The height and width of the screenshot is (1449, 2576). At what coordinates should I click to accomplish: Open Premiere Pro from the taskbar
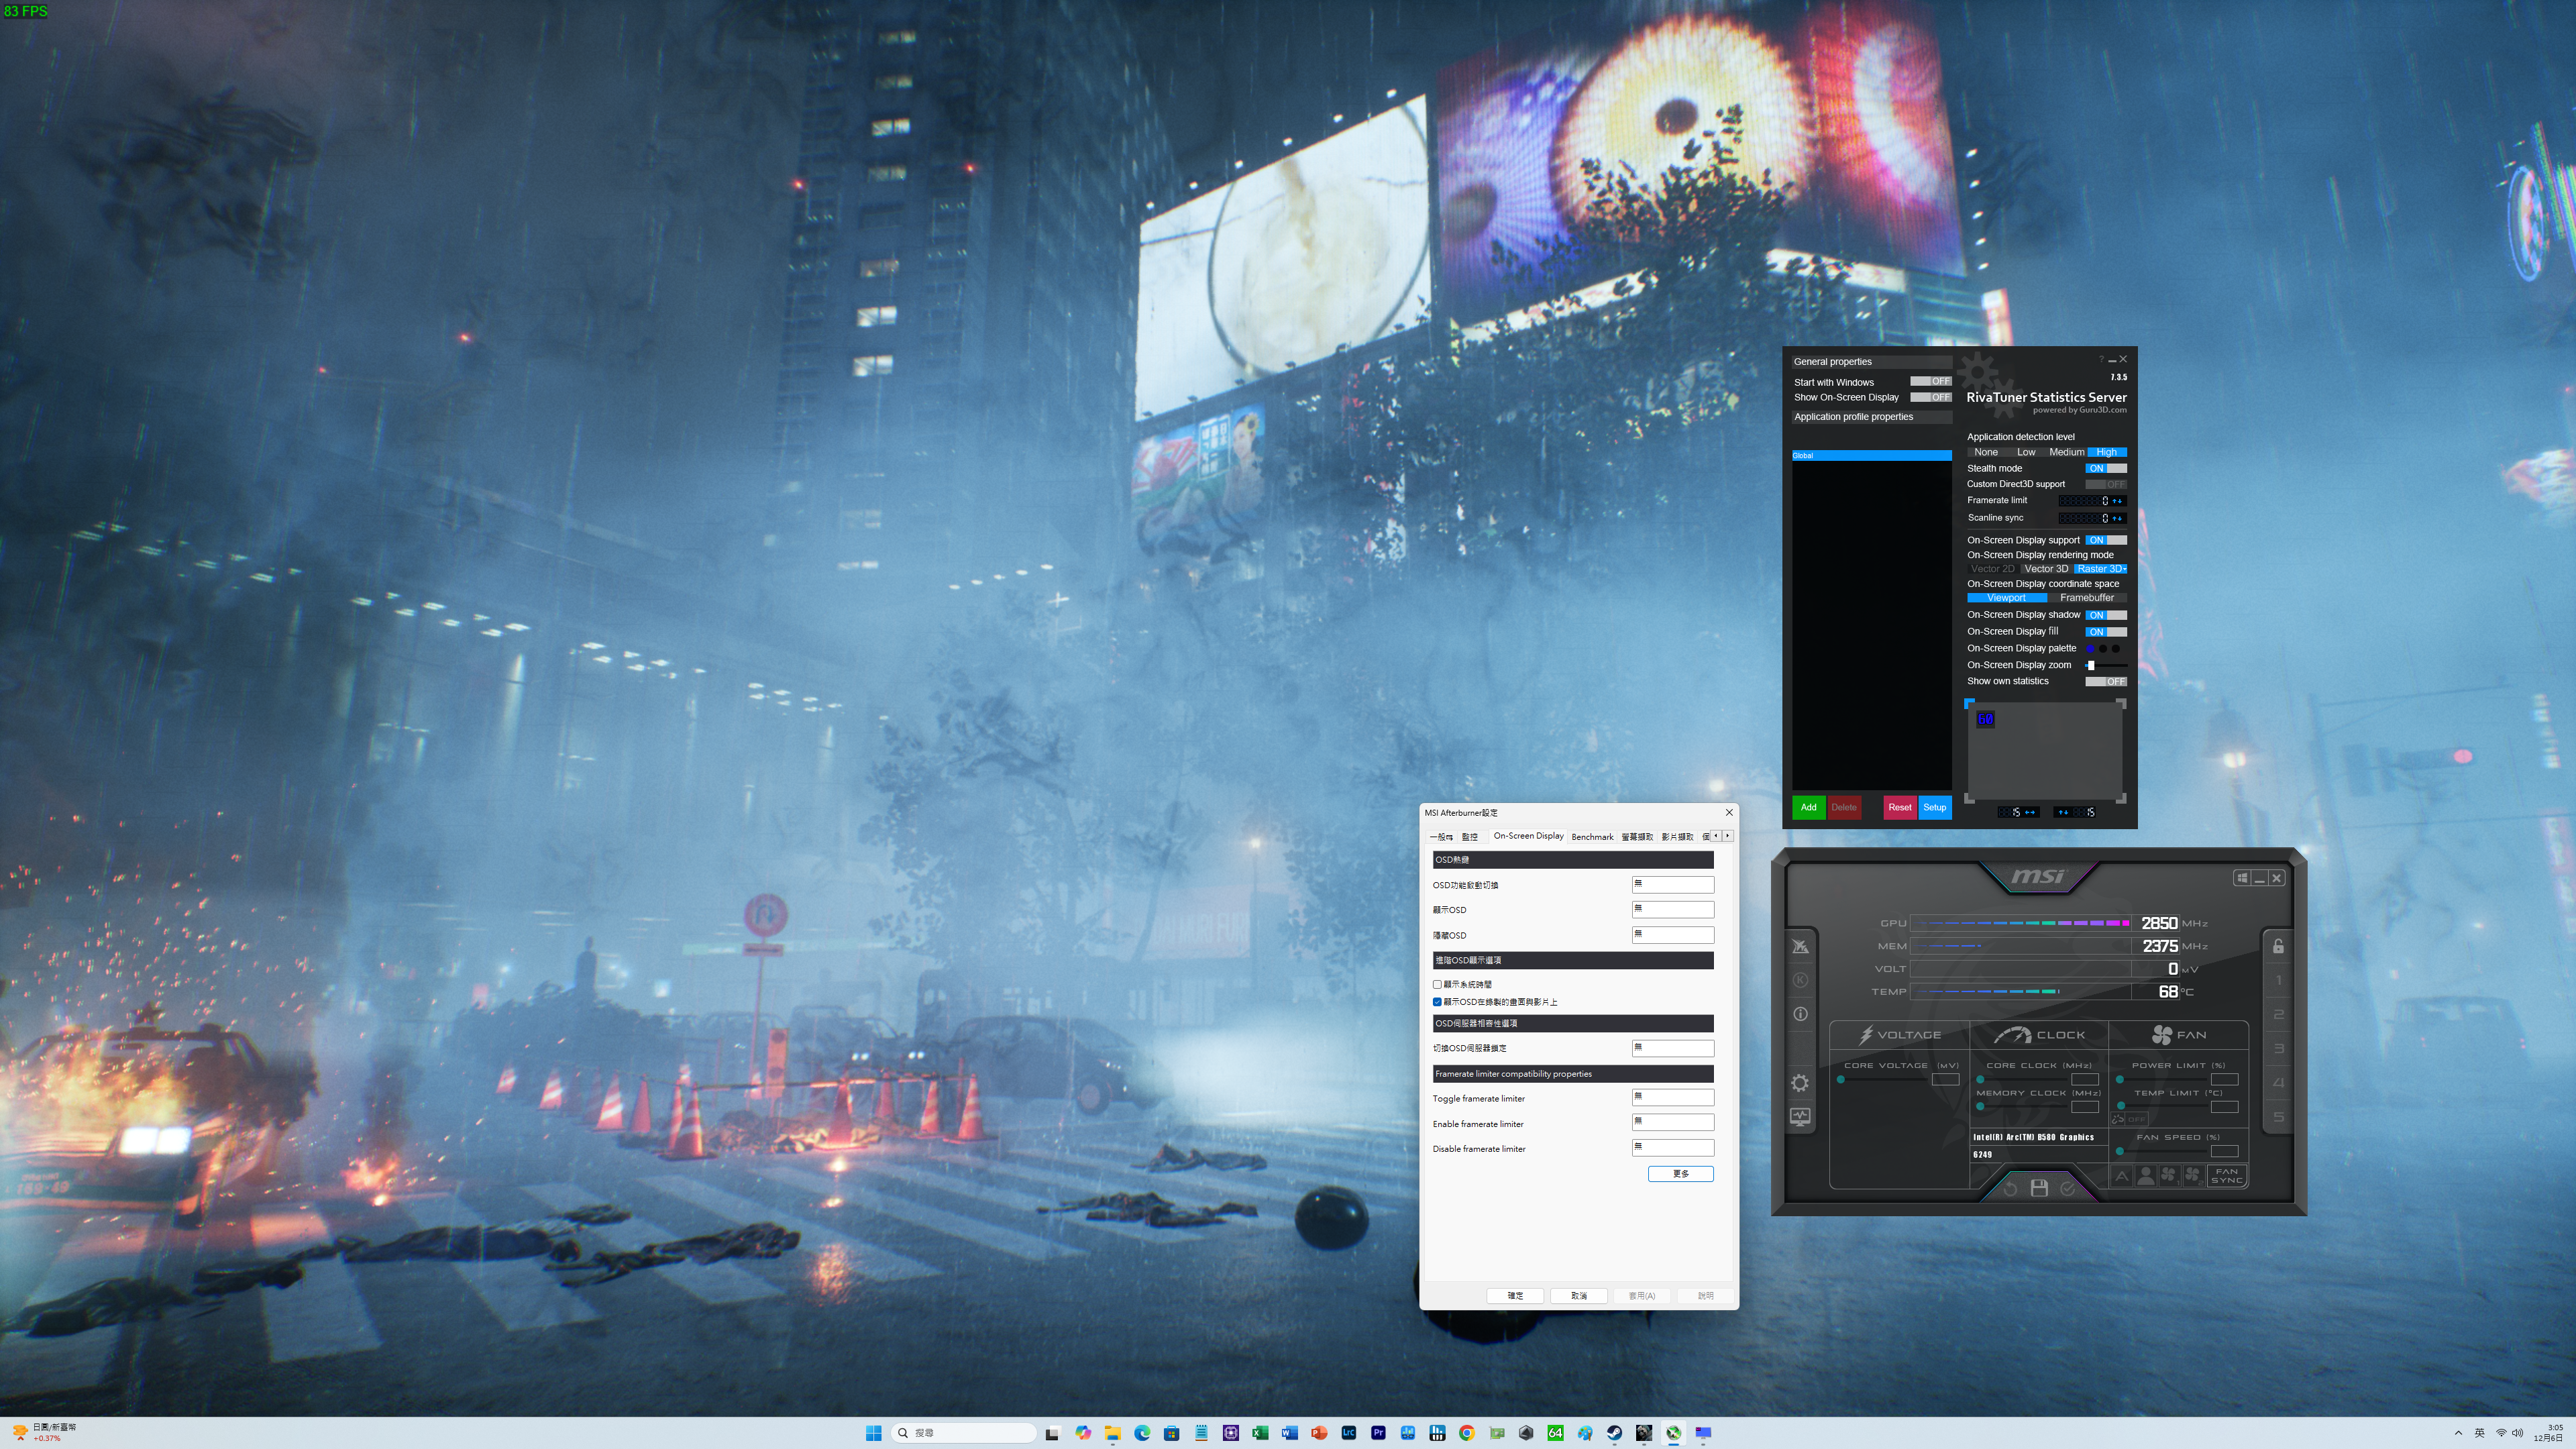click(1378, 1433)
